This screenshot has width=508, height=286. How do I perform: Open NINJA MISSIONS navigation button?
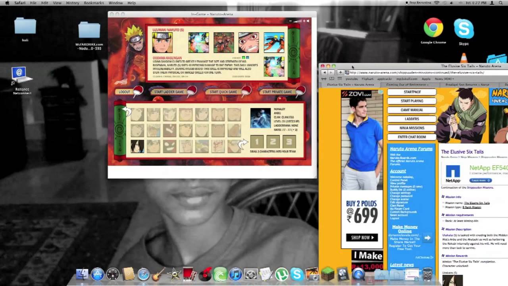412,128
